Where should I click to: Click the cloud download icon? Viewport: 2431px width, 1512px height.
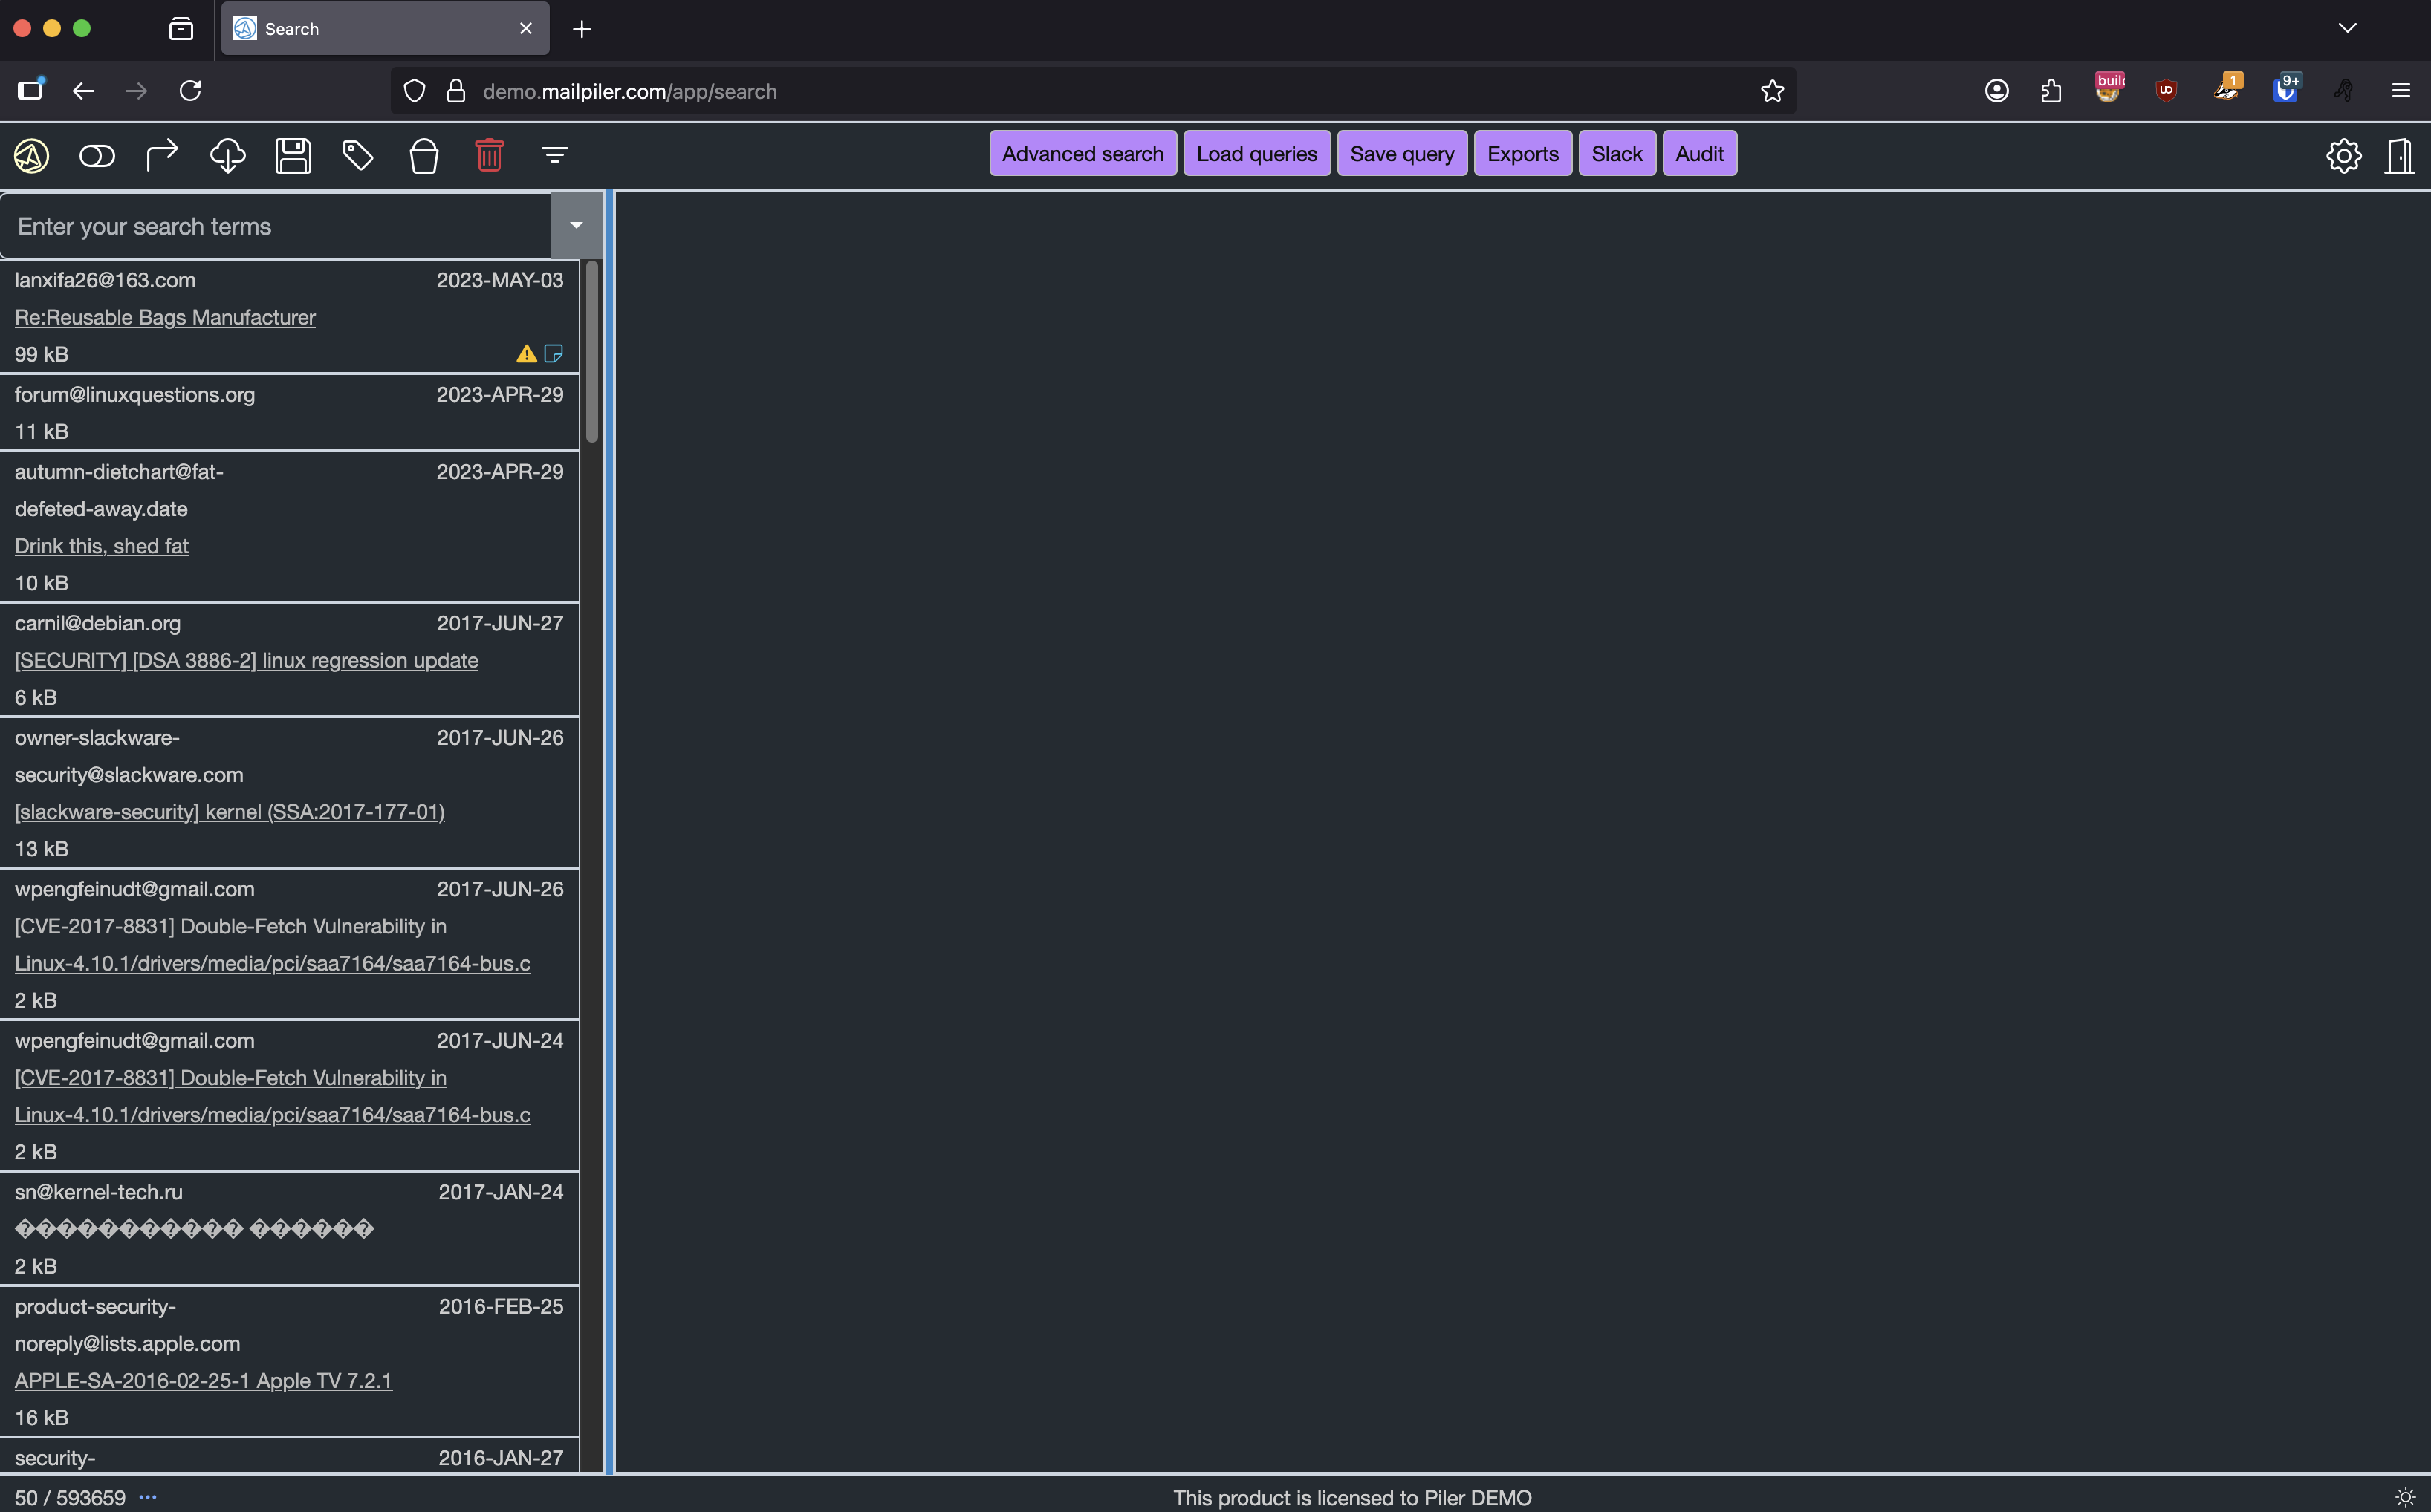click(227, 155)
